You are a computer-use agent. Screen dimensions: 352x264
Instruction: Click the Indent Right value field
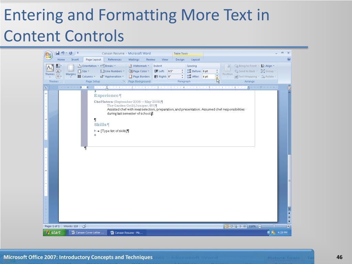(174, 77)
